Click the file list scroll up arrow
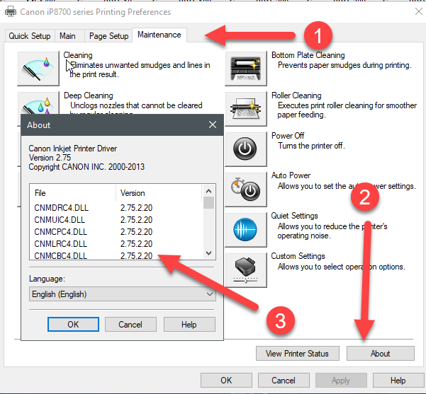The width and height of the screenshot is (426, 394). pos(208,191)
